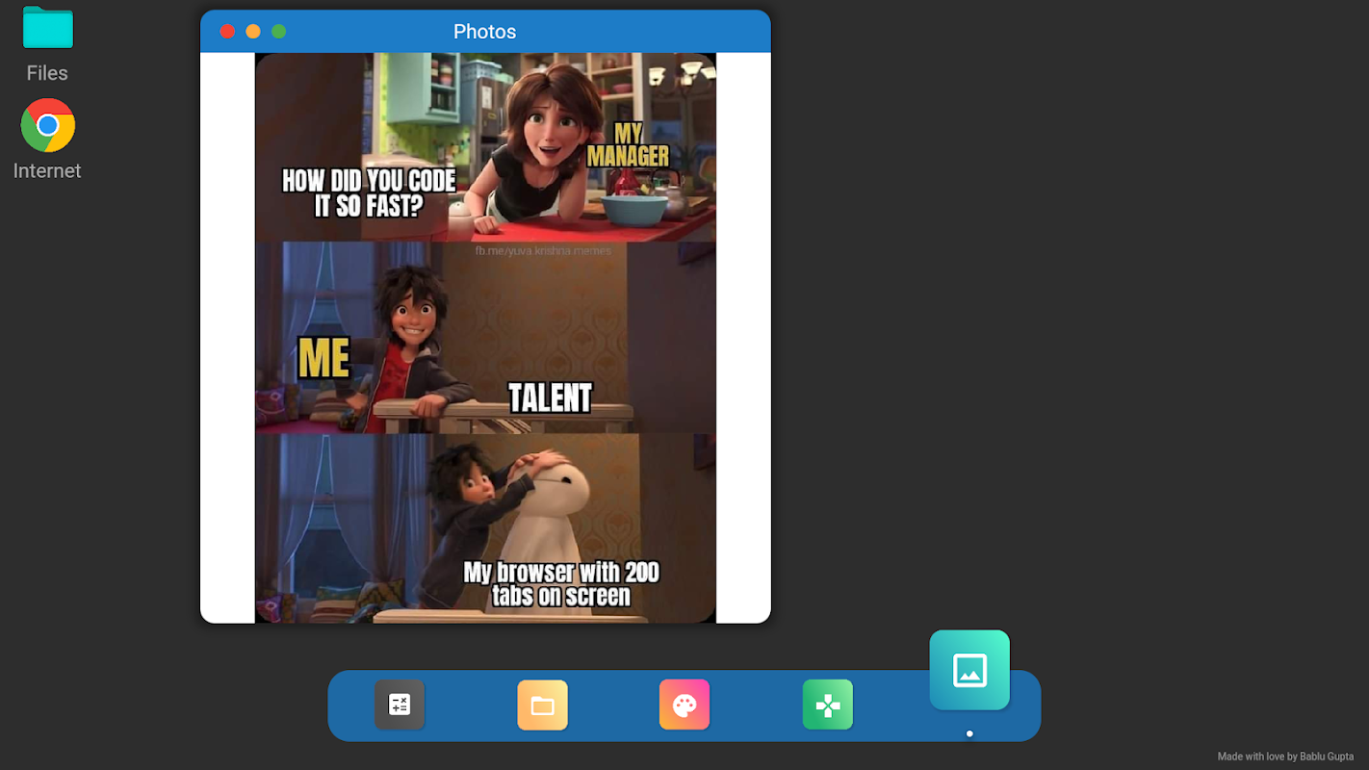This screenshot has width=1369, height=770.
Task: Launch the Calculator app from the dock
Action: click(400, 705)
